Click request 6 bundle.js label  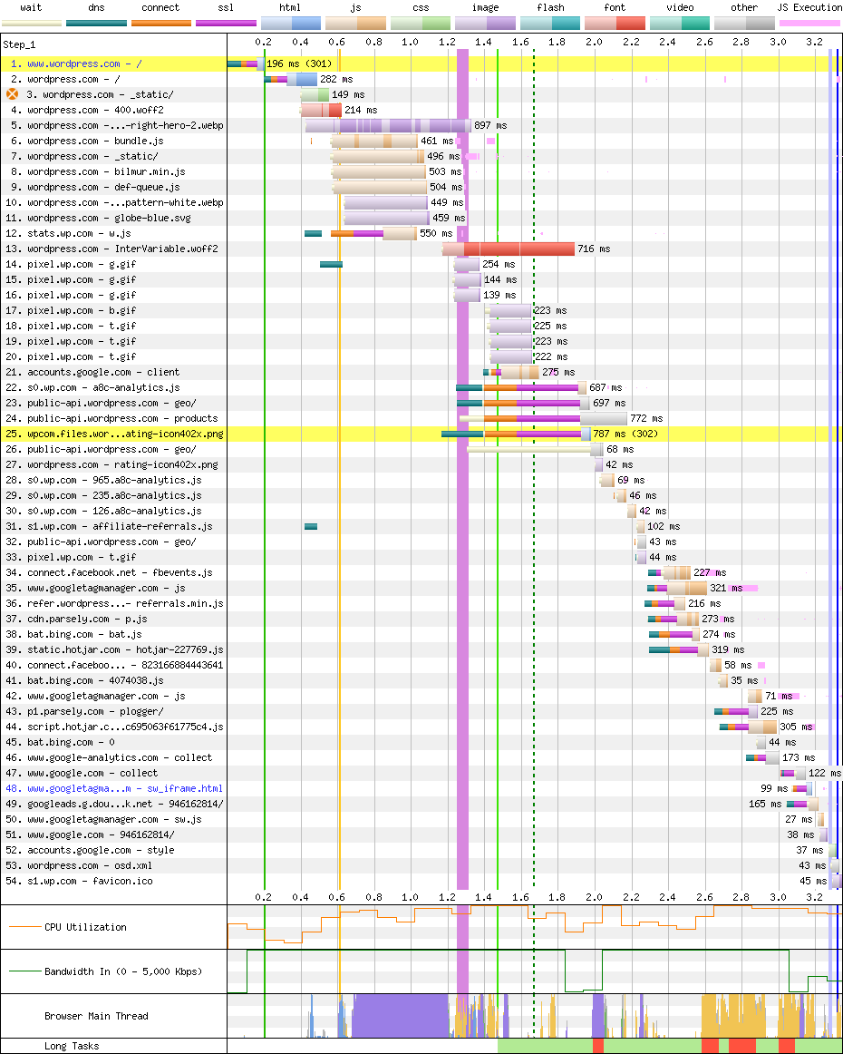95,141
